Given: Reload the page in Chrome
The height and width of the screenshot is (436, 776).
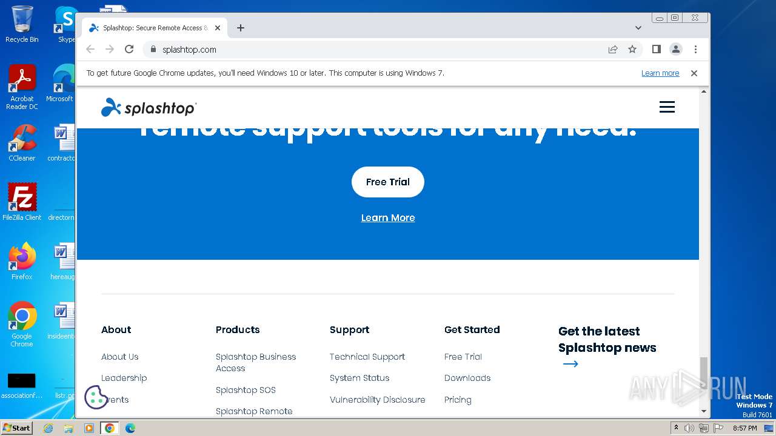Looking at the screenshot, I should pyautogui.click(x=129, y=50).
